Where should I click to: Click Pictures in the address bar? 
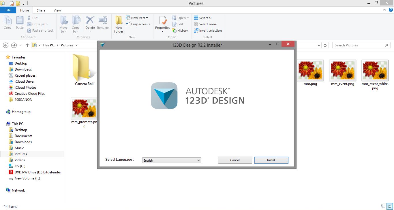coord(67,45)
